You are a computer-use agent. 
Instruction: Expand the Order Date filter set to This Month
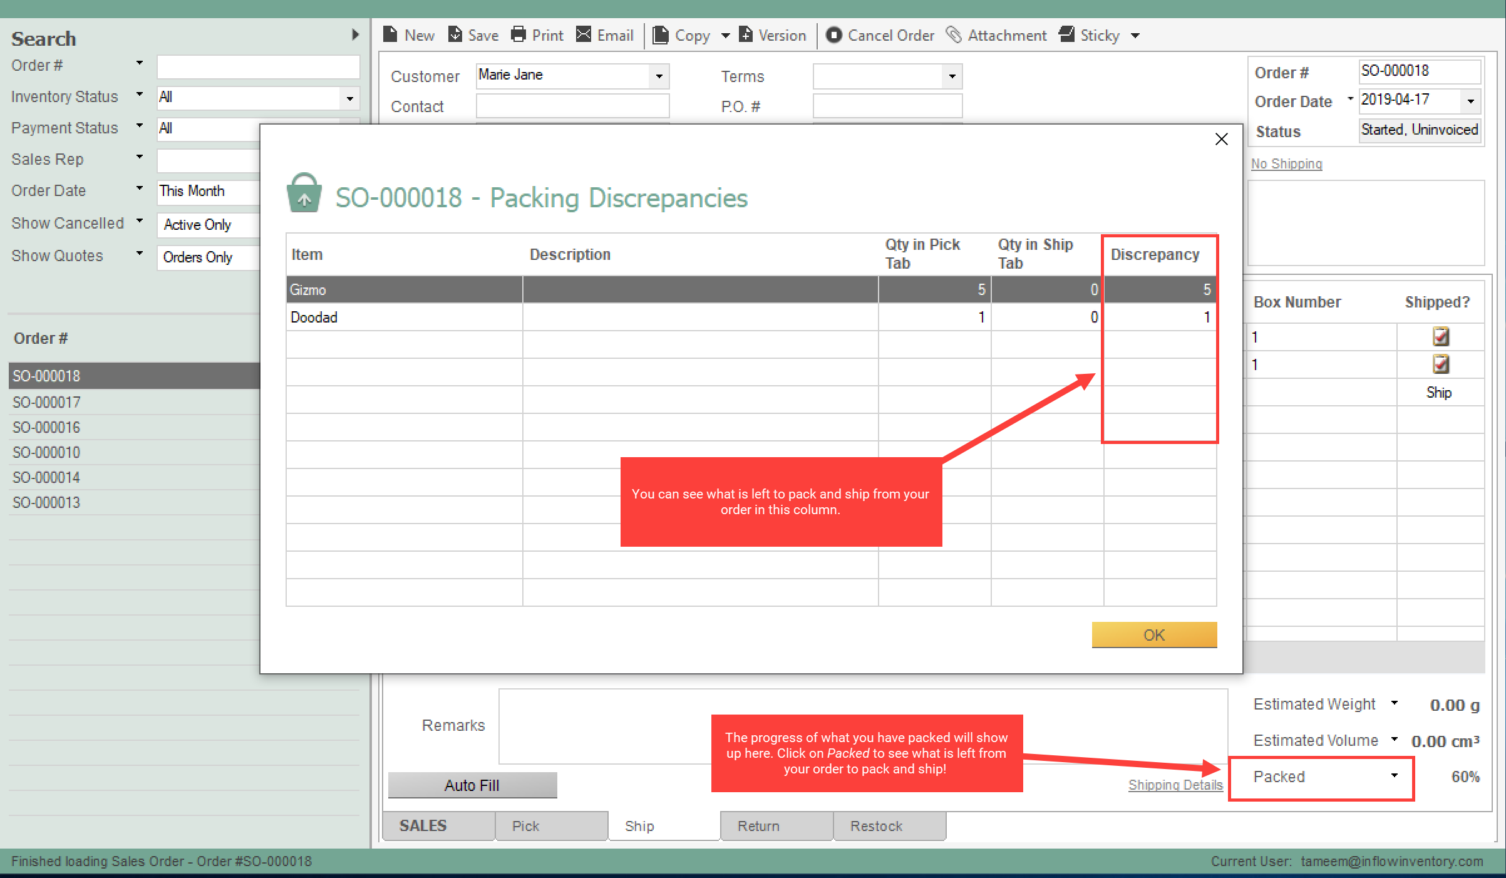click(x=139, y=188)
